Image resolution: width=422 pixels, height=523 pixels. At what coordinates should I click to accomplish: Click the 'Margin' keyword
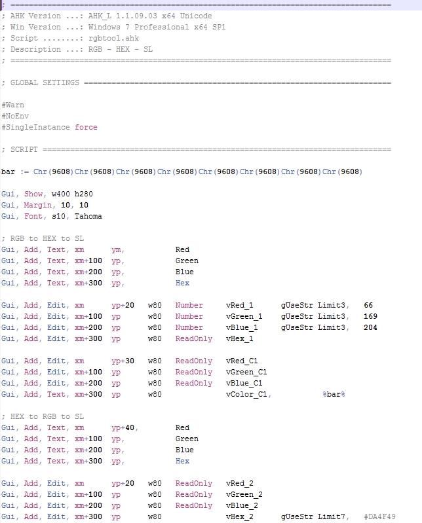point(38,205)
